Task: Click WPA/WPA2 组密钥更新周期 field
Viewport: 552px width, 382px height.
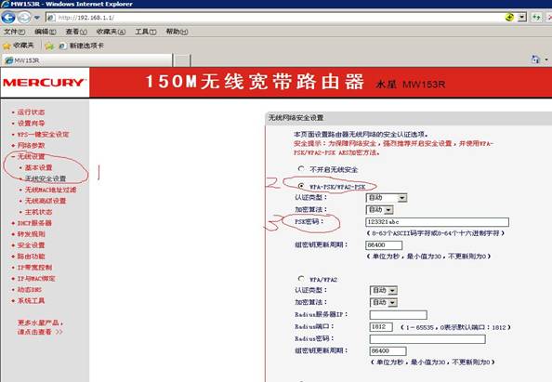Action: [x=388, y=351]
